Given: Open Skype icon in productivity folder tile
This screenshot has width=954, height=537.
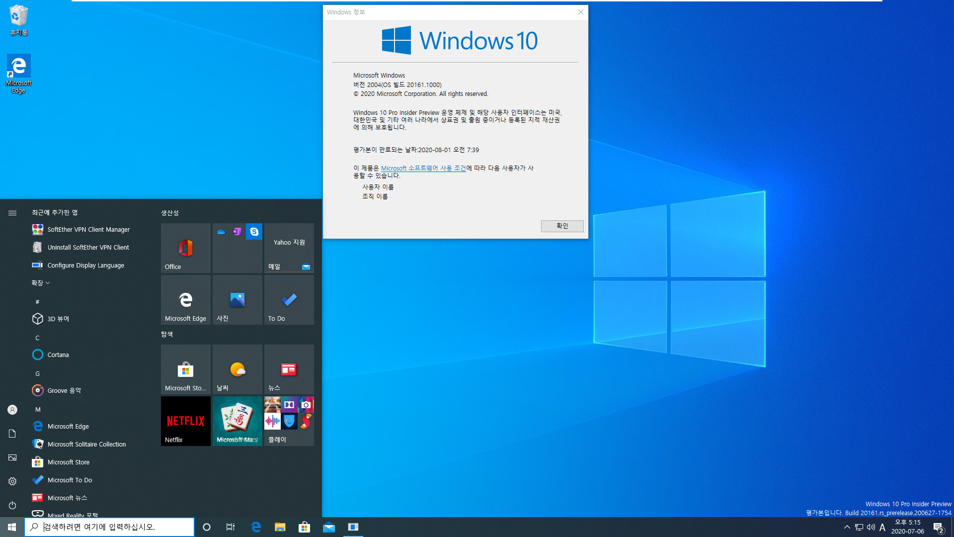Looking at the screenshot, I should (x=254, y=232).
